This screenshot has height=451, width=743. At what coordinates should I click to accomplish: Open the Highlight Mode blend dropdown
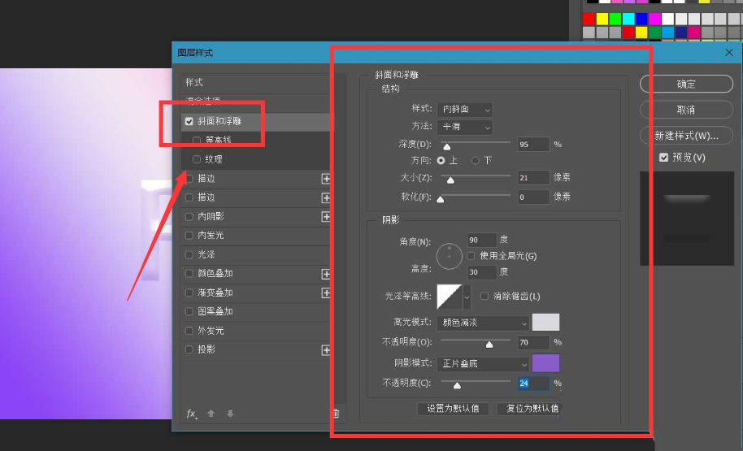[484, 323]
